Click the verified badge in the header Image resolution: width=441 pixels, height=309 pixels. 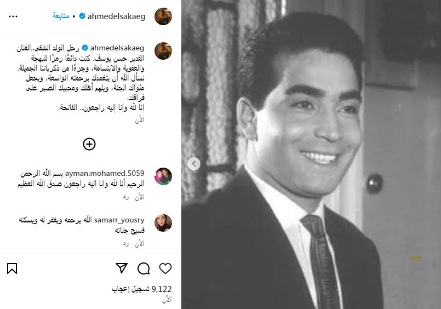click(x=82, y=16)
